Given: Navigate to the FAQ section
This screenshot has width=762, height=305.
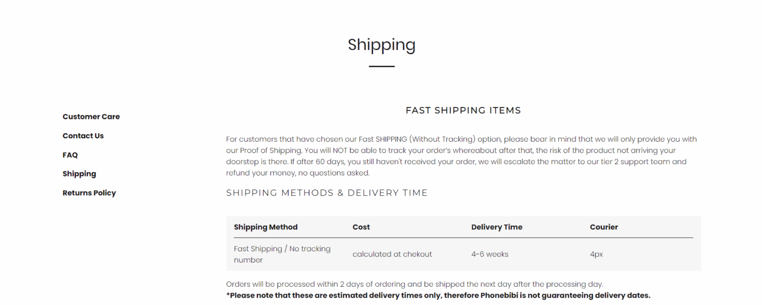Looking at the screenshot, I should point(69,155).
